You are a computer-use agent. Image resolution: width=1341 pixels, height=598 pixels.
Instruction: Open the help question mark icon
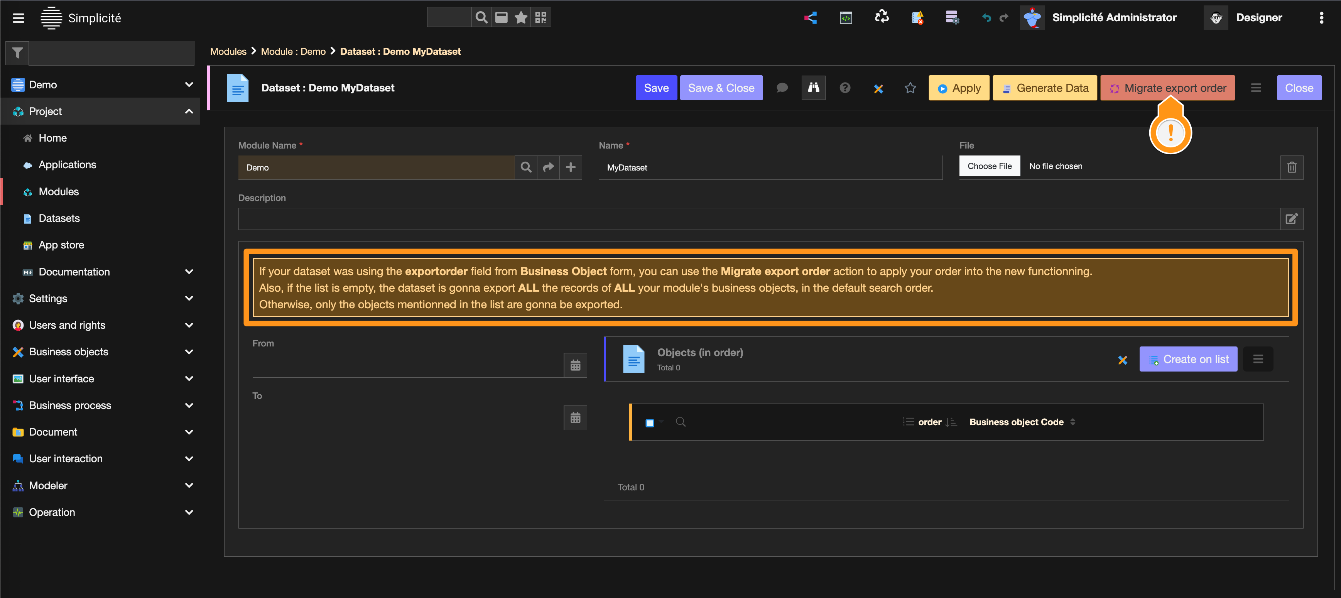tap(845, 88)
